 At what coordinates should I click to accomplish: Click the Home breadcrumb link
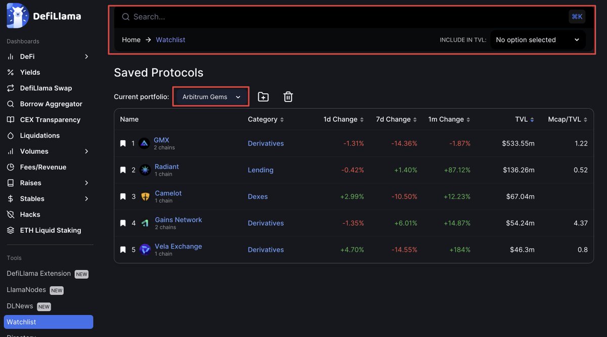pos(131,40)
